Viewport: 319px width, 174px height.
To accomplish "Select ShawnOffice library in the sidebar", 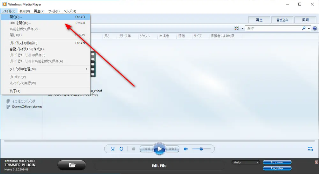I will point(27,107).
